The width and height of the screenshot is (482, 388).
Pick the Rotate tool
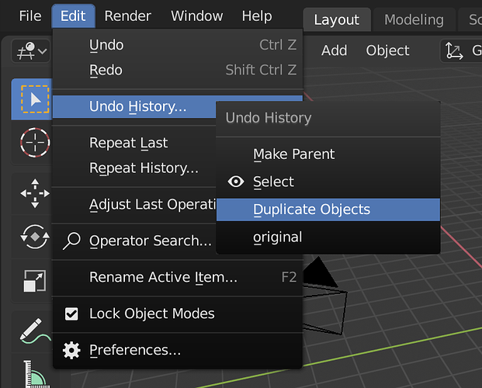[x=35, y=237]
